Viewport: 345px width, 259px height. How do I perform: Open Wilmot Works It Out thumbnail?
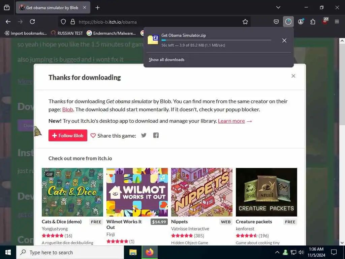click(x=137, y=192)
